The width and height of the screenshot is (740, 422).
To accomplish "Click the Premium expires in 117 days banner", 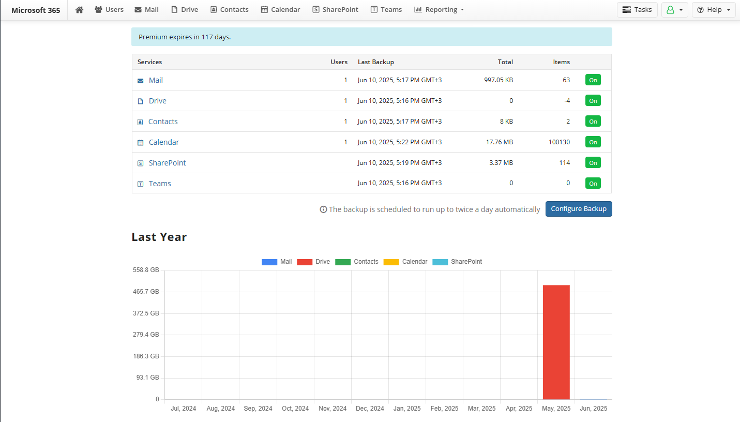I will [372, 37].
